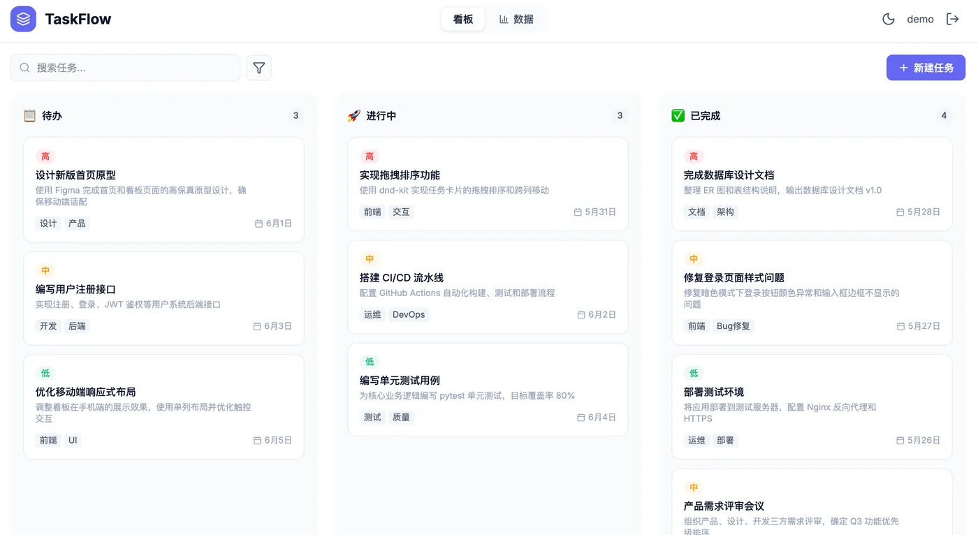Image resolution: width=978 pixels, height=535 pixels.
Task: Click the 已完成 green checkmark icon
Action: 678,115
